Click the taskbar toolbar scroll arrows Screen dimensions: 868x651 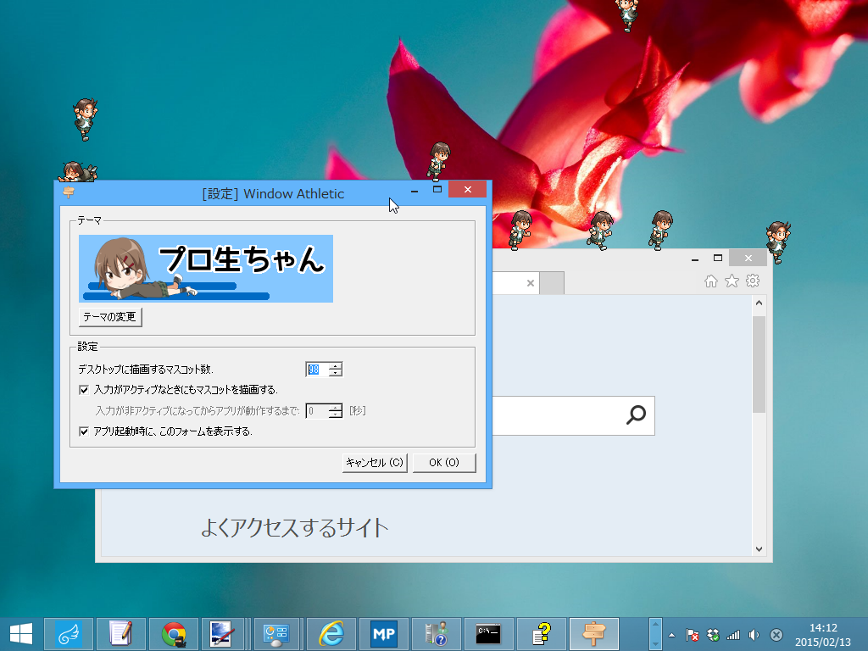click(655, 634)
